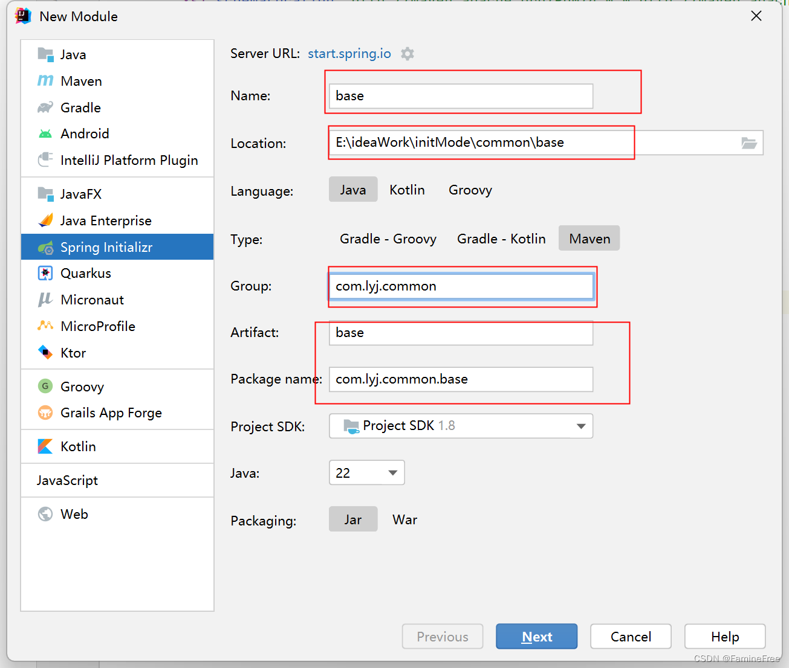Screen dimensions: 789x668
Task: Click the Ktor icon
Action: (x=45, y=352)
